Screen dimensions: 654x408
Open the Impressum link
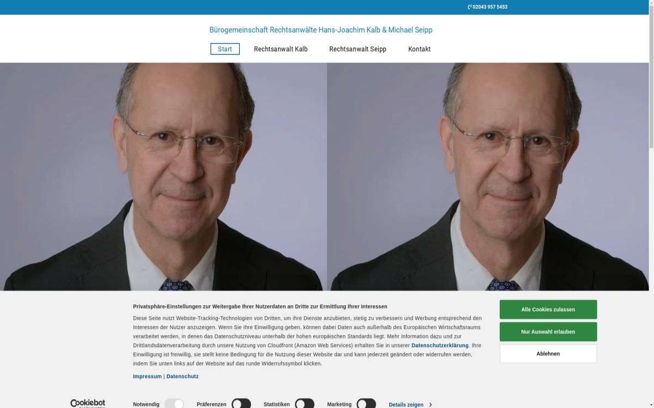147,376
